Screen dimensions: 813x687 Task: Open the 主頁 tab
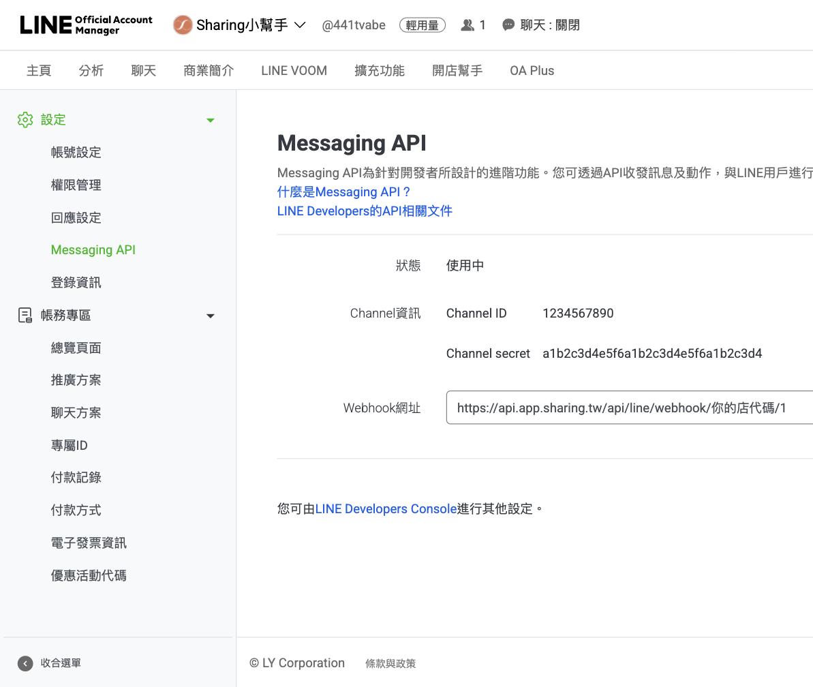pyautogui.click(x=39, y=70)
